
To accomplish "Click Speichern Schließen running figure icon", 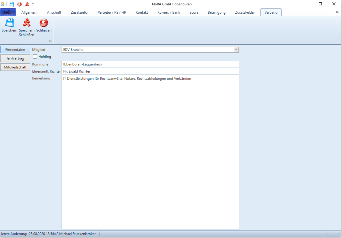I will (x=27, y=23).
